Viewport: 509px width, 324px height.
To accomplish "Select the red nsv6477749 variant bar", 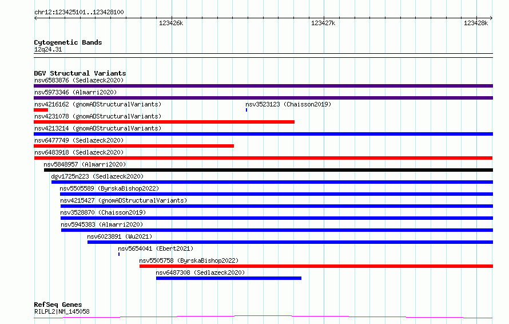I will (x=134, y=146).
